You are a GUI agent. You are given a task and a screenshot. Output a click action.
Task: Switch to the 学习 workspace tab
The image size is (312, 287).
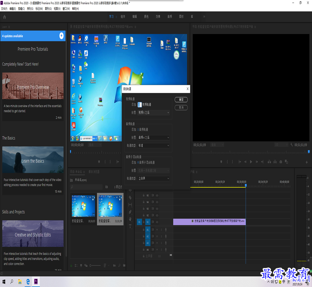point(111,17)
